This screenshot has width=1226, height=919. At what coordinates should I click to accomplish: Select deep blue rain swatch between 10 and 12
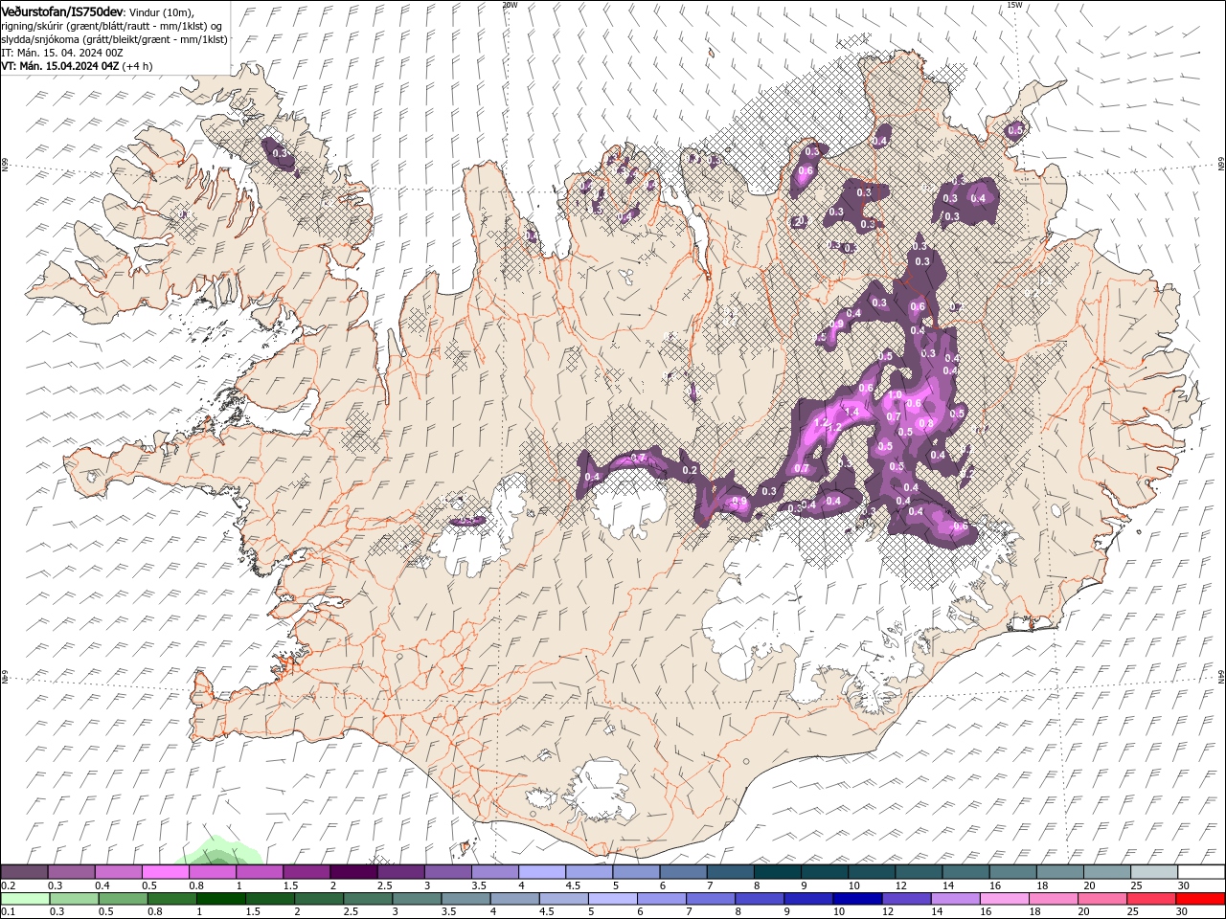pyautogui.click(x=857, y=899)
